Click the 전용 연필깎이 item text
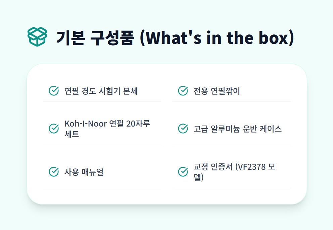The image size is (333, 230). click(217, 91)
